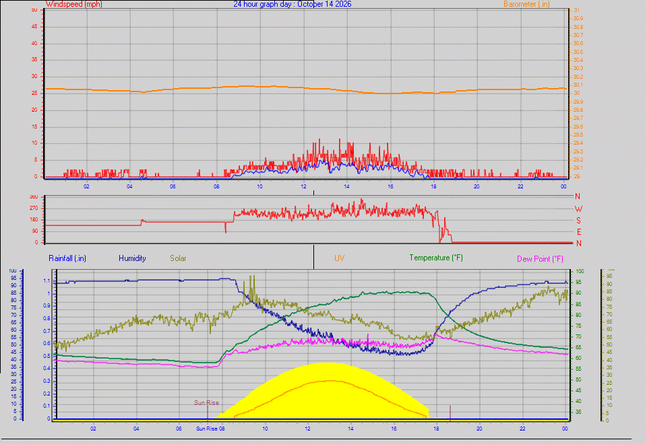645x444 pixels.
Task: Click the bottom N compass label
Action: [579, 244]
